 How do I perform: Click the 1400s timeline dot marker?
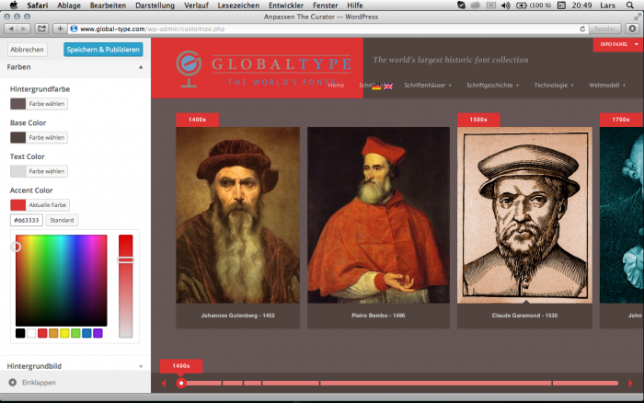181,384
